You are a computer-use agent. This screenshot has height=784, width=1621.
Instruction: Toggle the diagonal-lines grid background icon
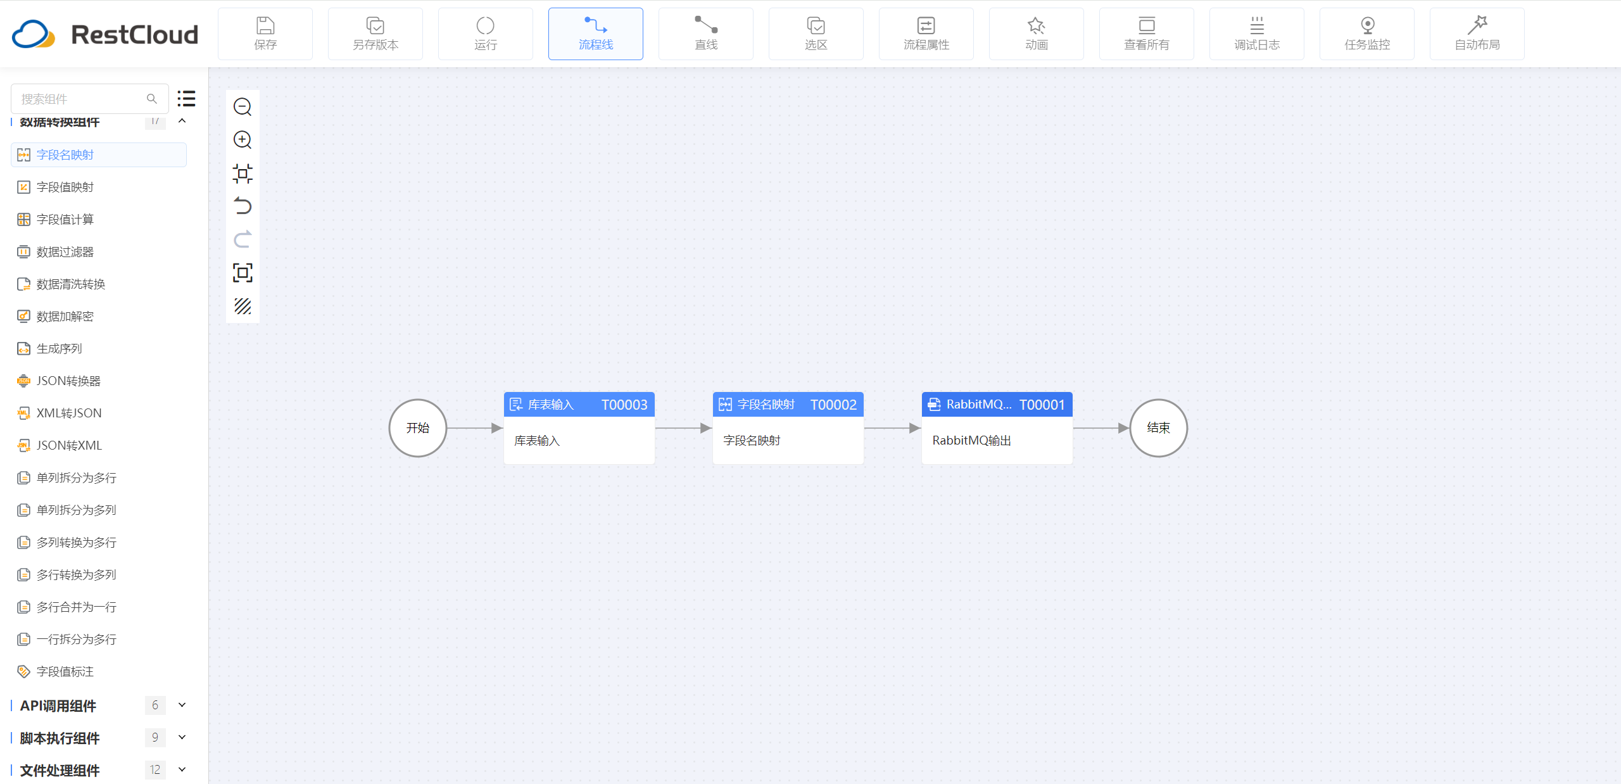point(243,307)
